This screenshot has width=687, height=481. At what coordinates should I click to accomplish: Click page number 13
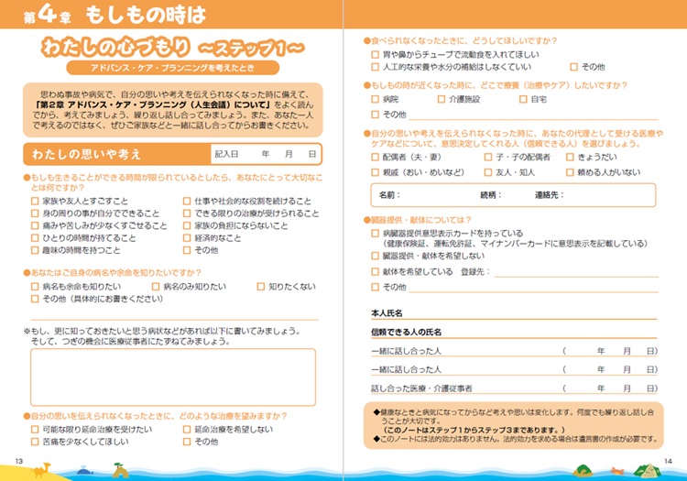click(19, 461)
